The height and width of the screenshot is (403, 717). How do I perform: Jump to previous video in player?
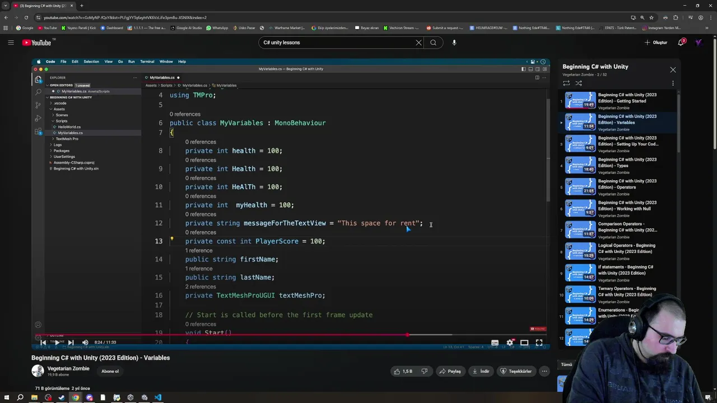pyautogui.click(x=43, y=342)
